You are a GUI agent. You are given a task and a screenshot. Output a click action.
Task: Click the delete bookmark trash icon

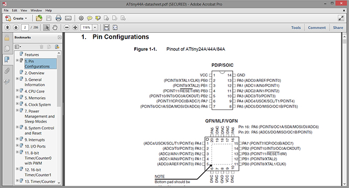tap(41, 47)
